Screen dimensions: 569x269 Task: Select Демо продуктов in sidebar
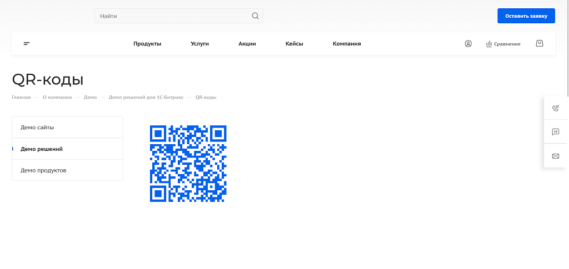coord(67,170)
